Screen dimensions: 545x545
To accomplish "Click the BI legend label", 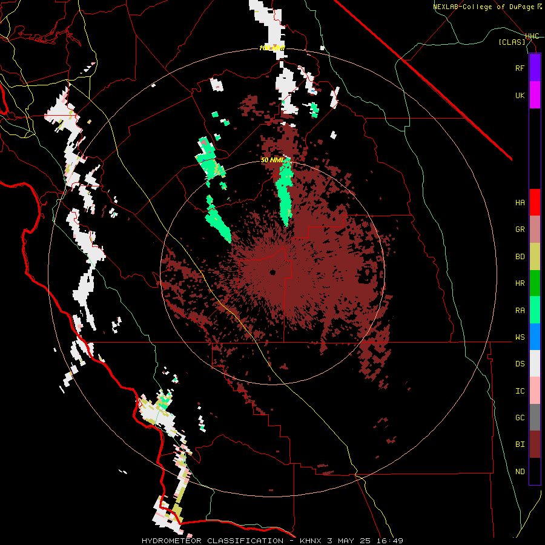I will tap(520, 444).
